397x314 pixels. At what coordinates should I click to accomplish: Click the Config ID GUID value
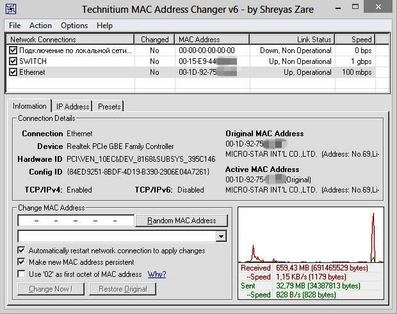click(138, 171)
